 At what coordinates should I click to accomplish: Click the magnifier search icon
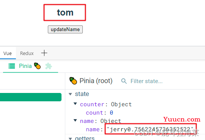pyautogui.click(x=124, y=81)
